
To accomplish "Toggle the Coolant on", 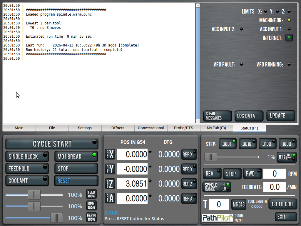I will (x=27, y=180).
